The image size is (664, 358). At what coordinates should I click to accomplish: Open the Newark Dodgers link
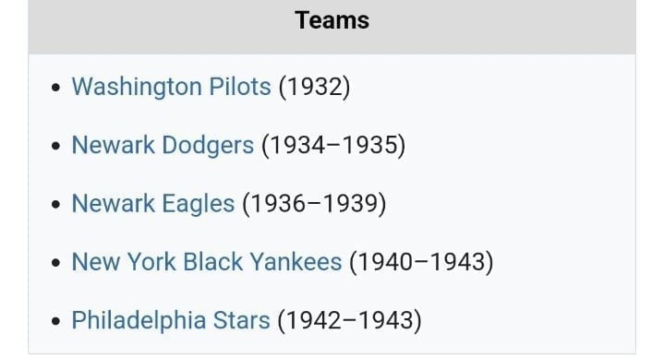pos(163,145)
